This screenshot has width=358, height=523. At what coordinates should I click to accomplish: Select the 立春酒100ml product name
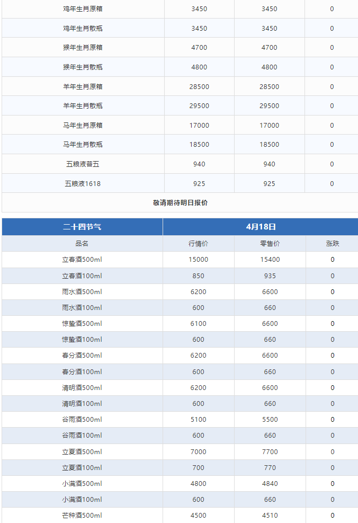(x=82, y=276)
